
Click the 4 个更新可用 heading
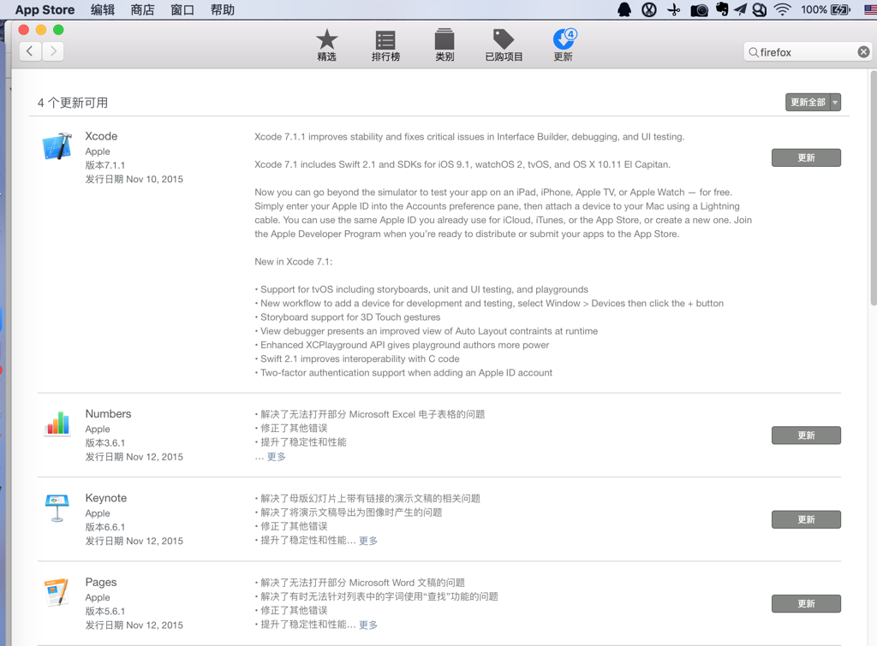click(x=73, y=103)
